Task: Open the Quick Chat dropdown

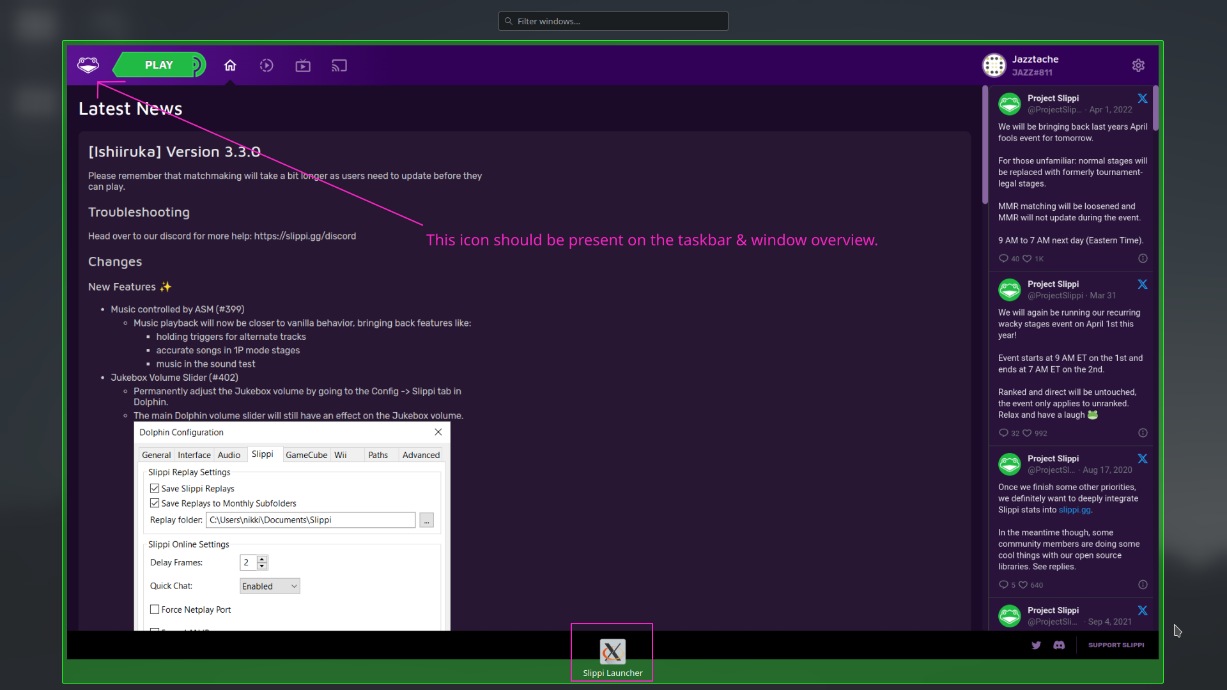Action: point(269,585)
